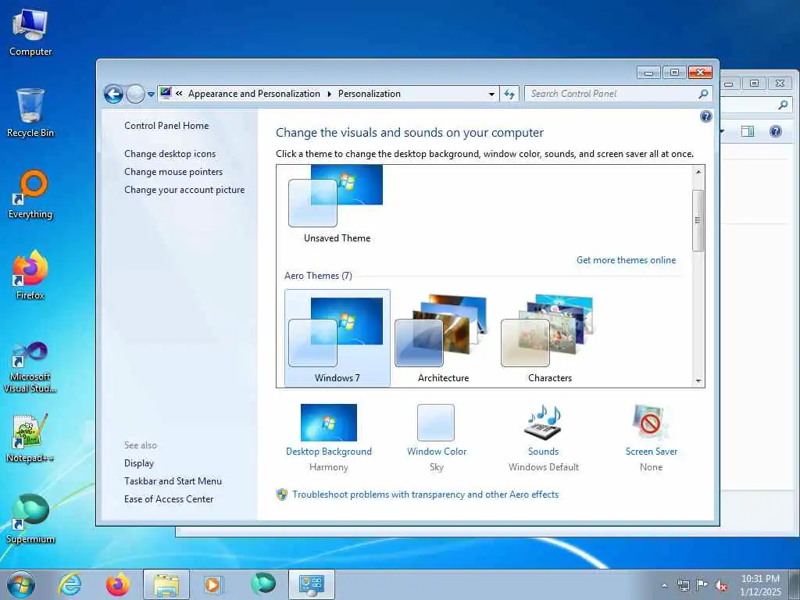The height and width of the screenshot is (600, 800).
Task: Click Change your account picture link
Action: pos(184,189)
